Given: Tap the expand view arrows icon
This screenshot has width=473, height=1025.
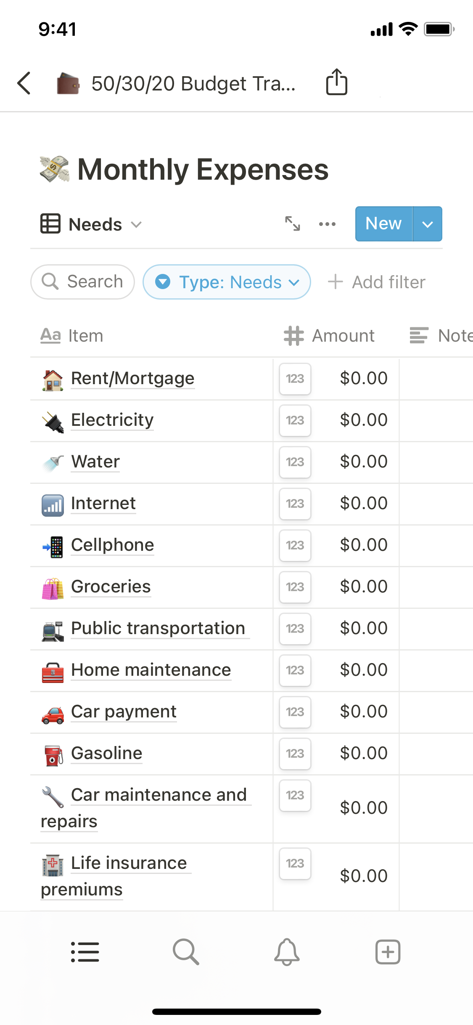Looking at the screenshot, I should pyautogui.click(x=293, y=224).
